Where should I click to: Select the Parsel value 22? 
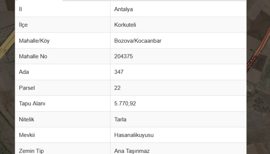(118, 88)
